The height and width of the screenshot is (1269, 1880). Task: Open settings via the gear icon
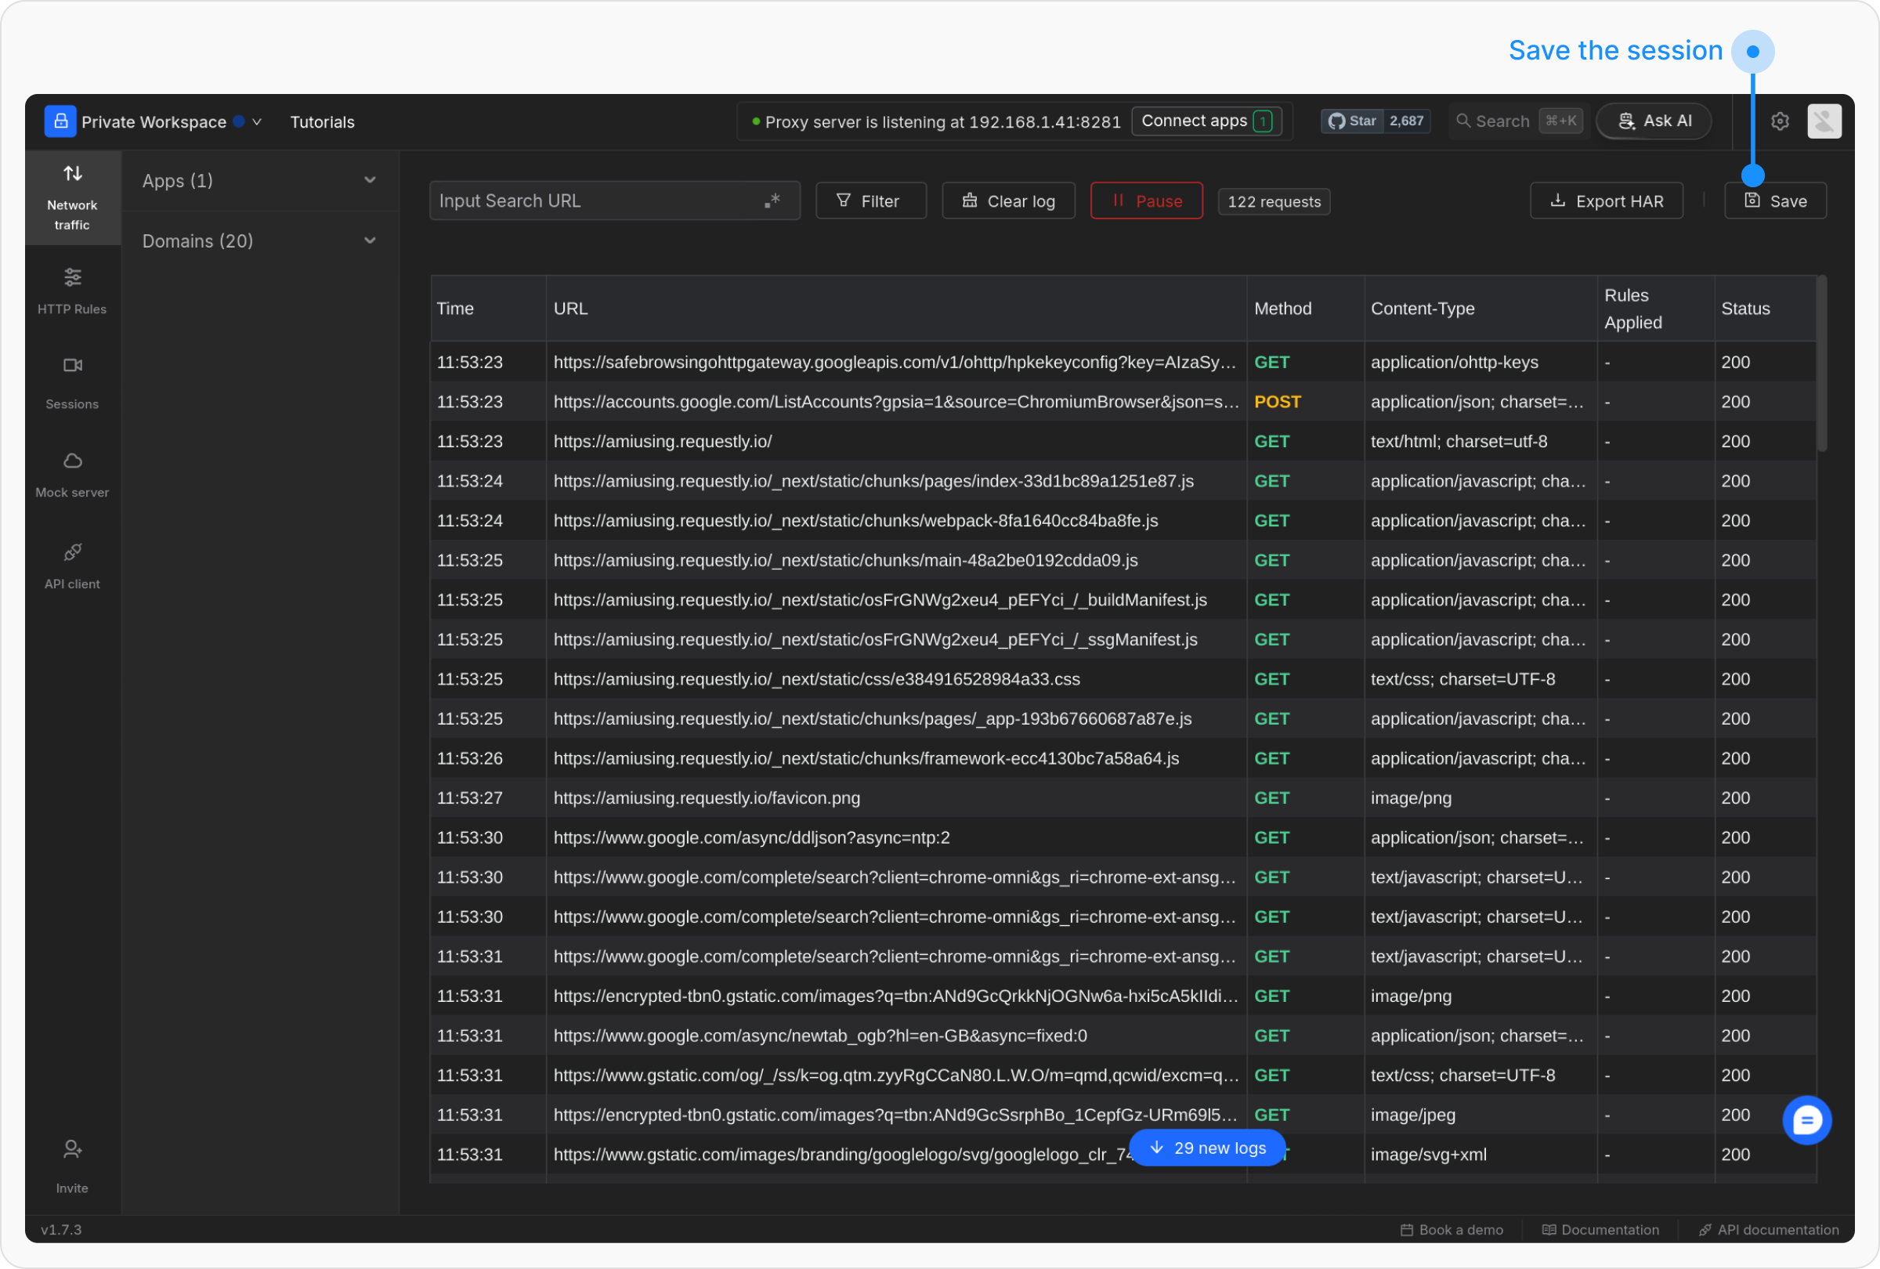(x=1779, y=121)
